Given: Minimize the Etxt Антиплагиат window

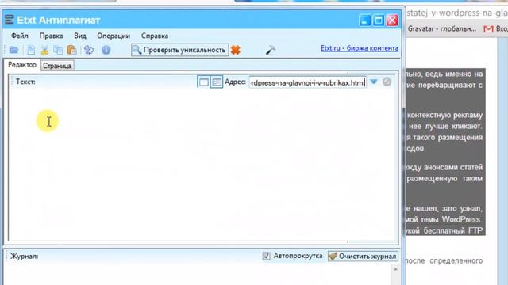Looking at the screenshot, I should point(364,21).
